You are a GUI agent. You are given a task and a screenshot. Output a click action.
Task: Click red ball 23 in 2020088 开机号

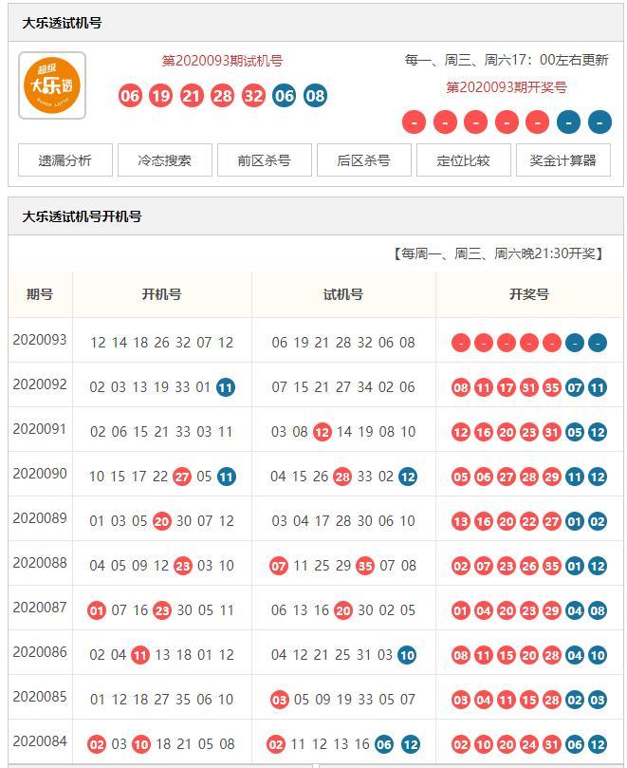tap(182, 566)
